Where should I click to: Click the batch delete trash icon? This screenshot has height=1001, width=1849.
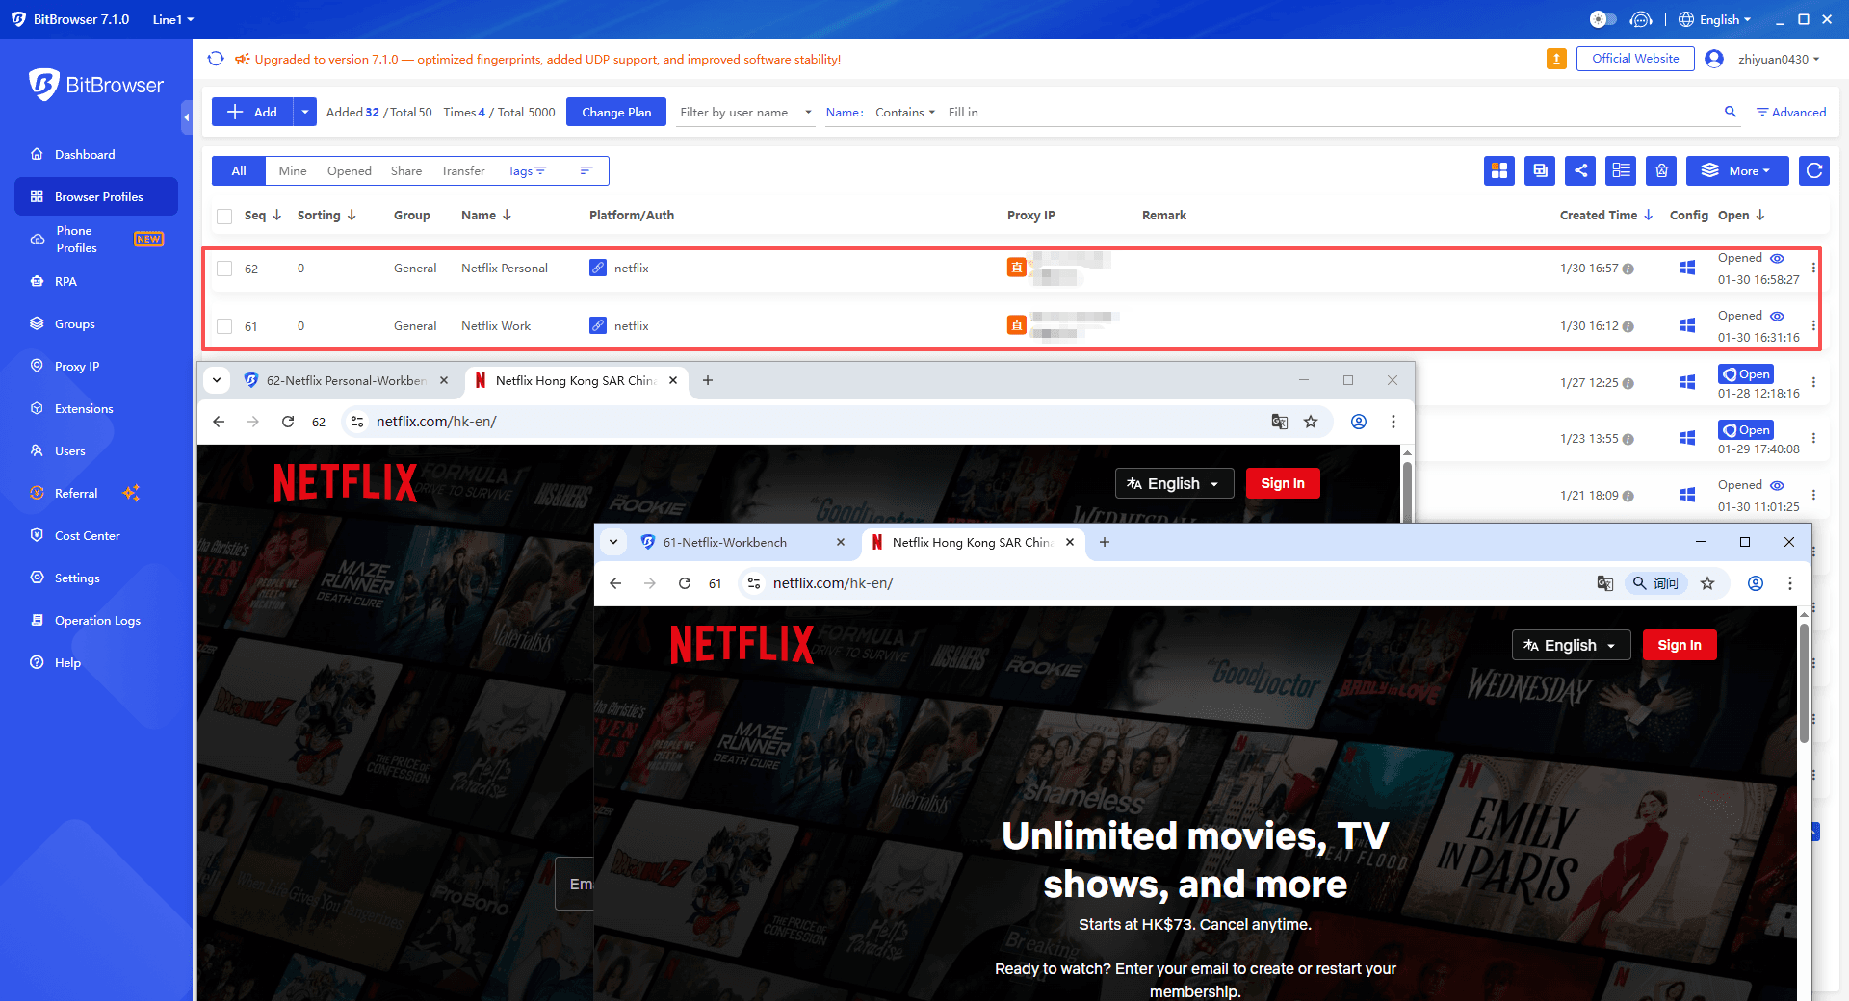pos(1660,170)
